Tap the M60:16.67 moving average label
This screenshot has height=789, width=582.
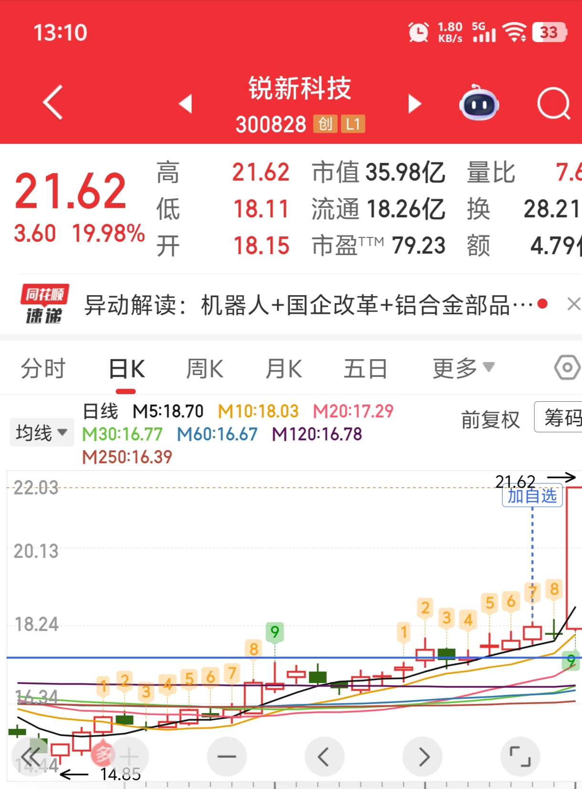click(217, 434)
